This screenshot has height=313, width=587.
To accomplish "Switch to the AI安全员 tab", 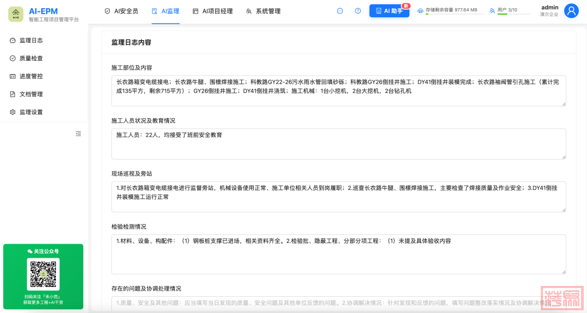I will click(121, 11).
